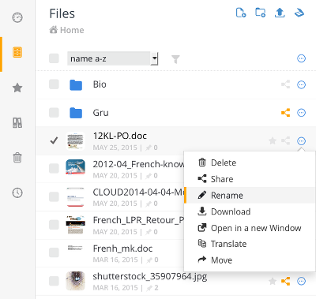Image resolution: width=316 pixels, height=299 pixels.
Task: Click the Gru folder icon
Action: [76, 113]
